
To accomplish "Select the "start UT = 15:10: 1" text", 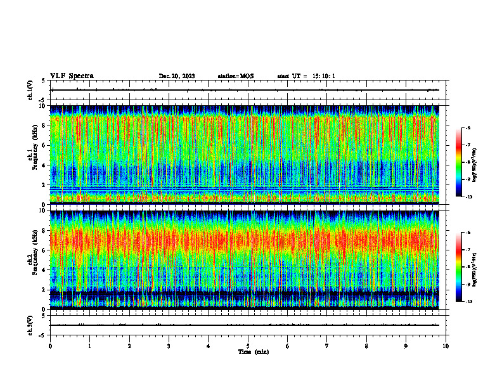I will tap(306, 76).
